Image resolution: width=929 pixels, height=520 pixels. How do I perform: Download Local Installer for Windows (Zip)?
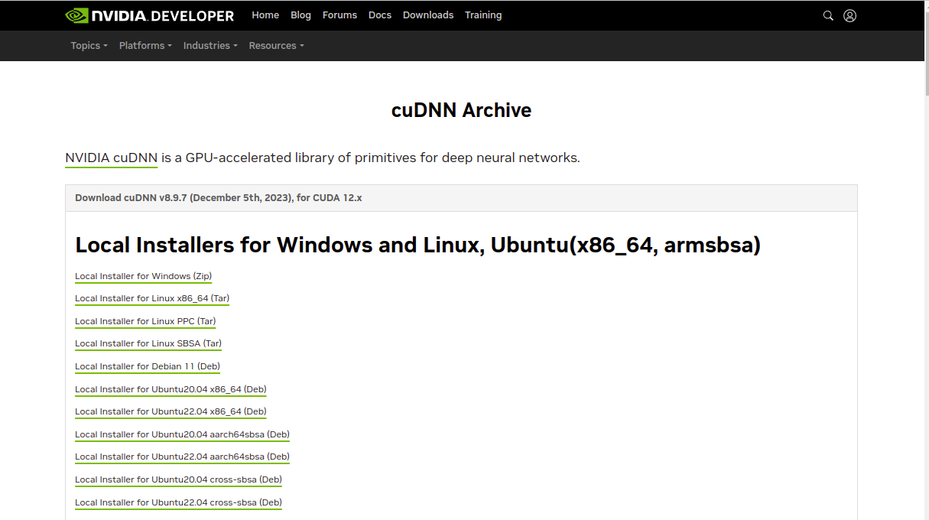(x=143, y=276)
